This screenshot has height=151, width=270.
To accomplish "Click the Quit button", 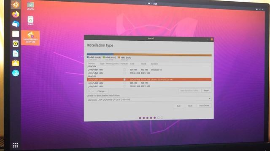I will tap(178, 106).
